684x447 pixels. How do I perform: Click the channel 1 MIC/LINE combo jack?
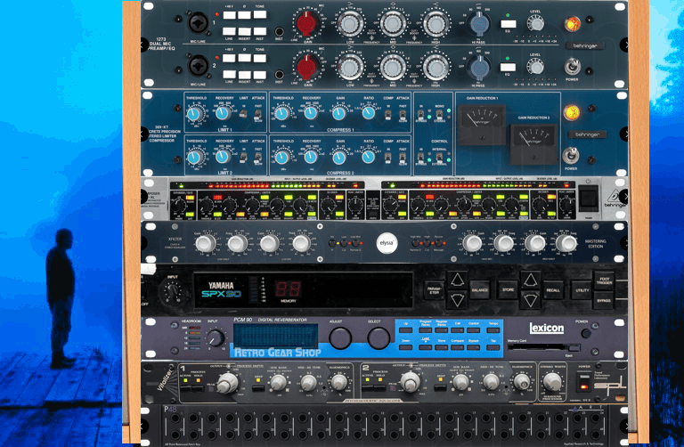(198, 22)
